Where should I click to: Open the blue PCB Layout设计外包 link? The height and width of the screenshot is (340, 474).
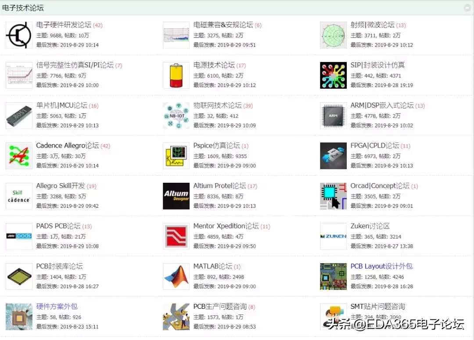(381, 266)
